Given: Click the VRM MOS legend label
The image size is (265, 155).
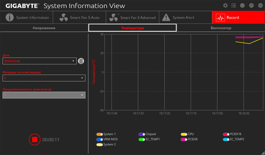Looking at the screenshot, I should [110, 139].
